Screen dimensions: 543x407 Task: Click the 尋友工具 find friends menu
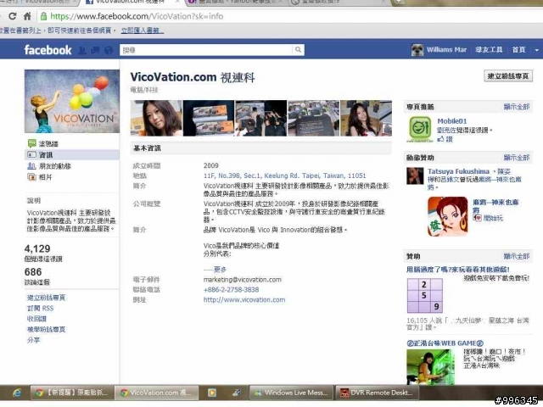(x=489, y=50)
